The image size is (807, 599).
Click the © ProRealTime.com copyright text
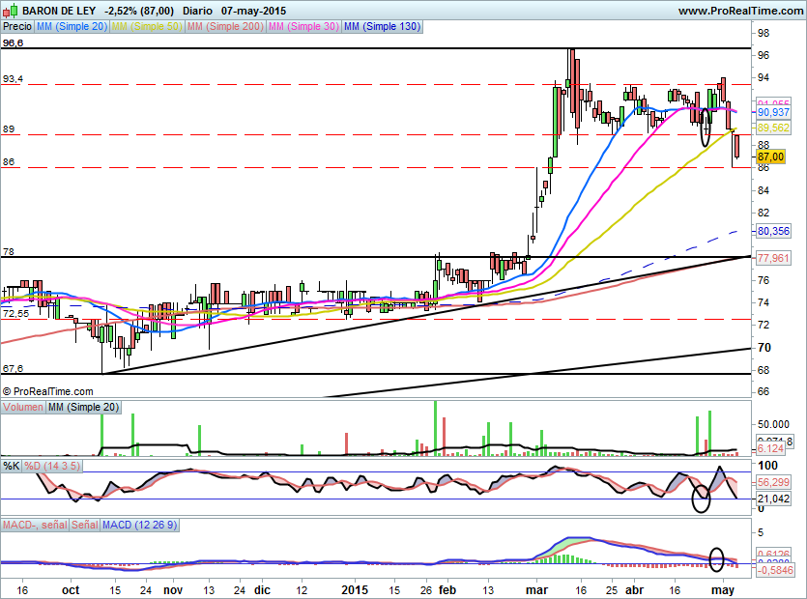click(48, 391)
